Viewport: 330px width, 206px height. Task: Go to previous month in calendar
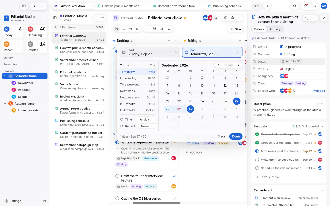coord(218,65)
